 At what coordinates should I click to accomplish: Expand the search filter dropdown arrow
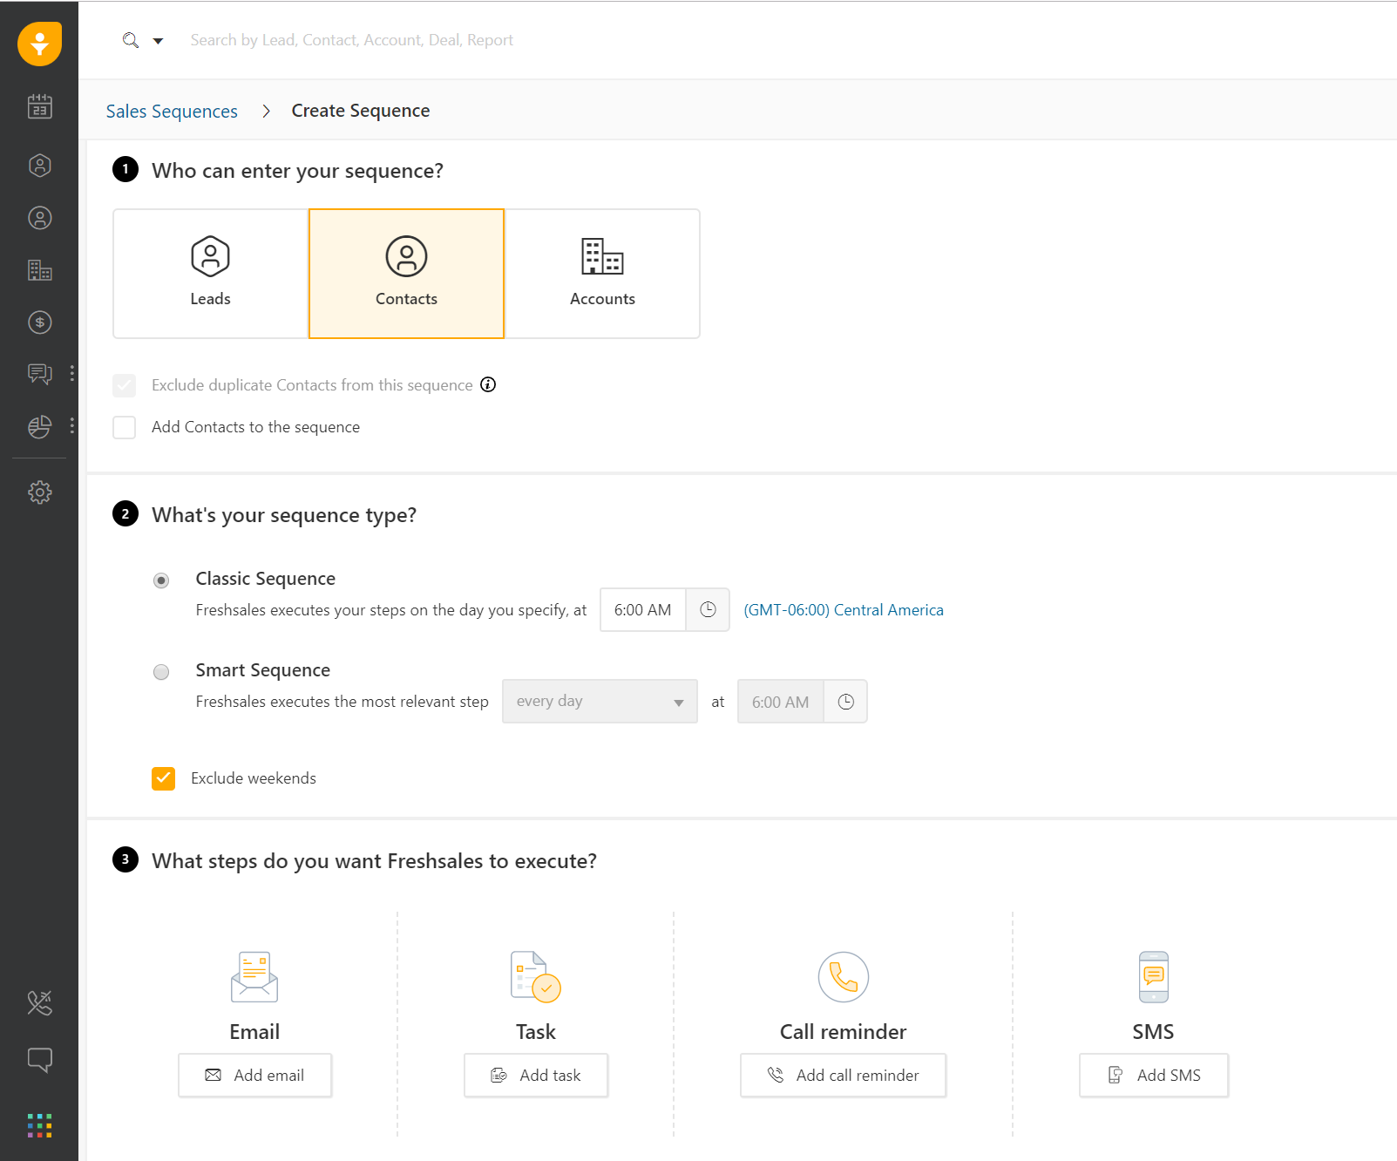pyautogui.click(x=158, y=41)
